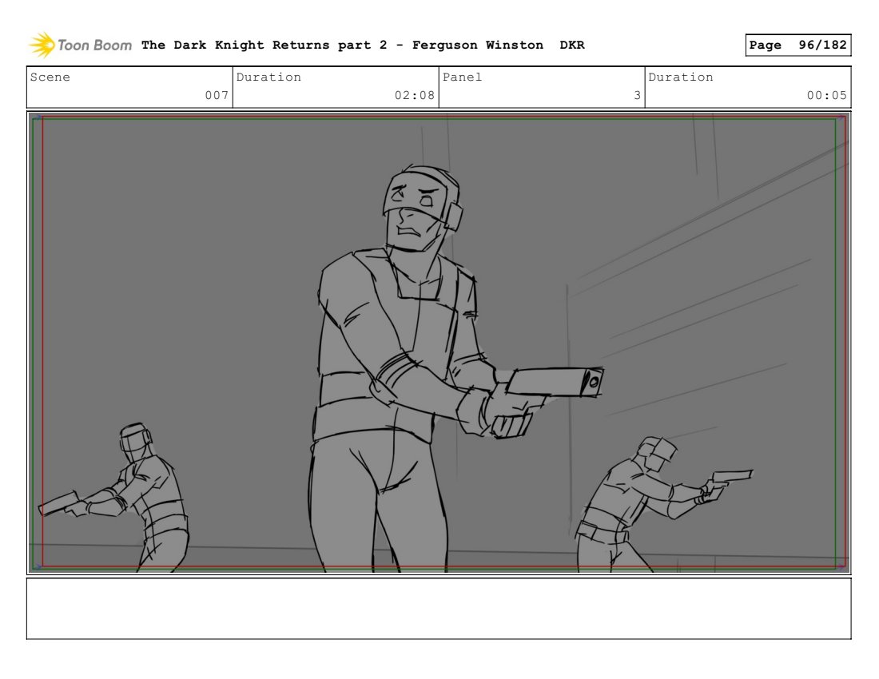Select scene number '007'
The height and width of the screenshot is (679, 879).
pos(217,95)
